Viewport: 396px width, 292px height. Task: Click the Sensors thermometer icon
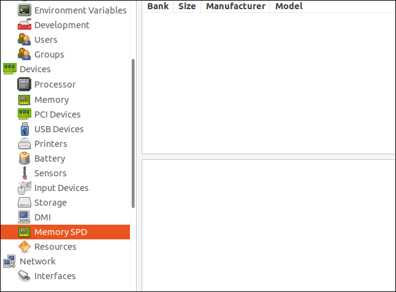[24, 173]
